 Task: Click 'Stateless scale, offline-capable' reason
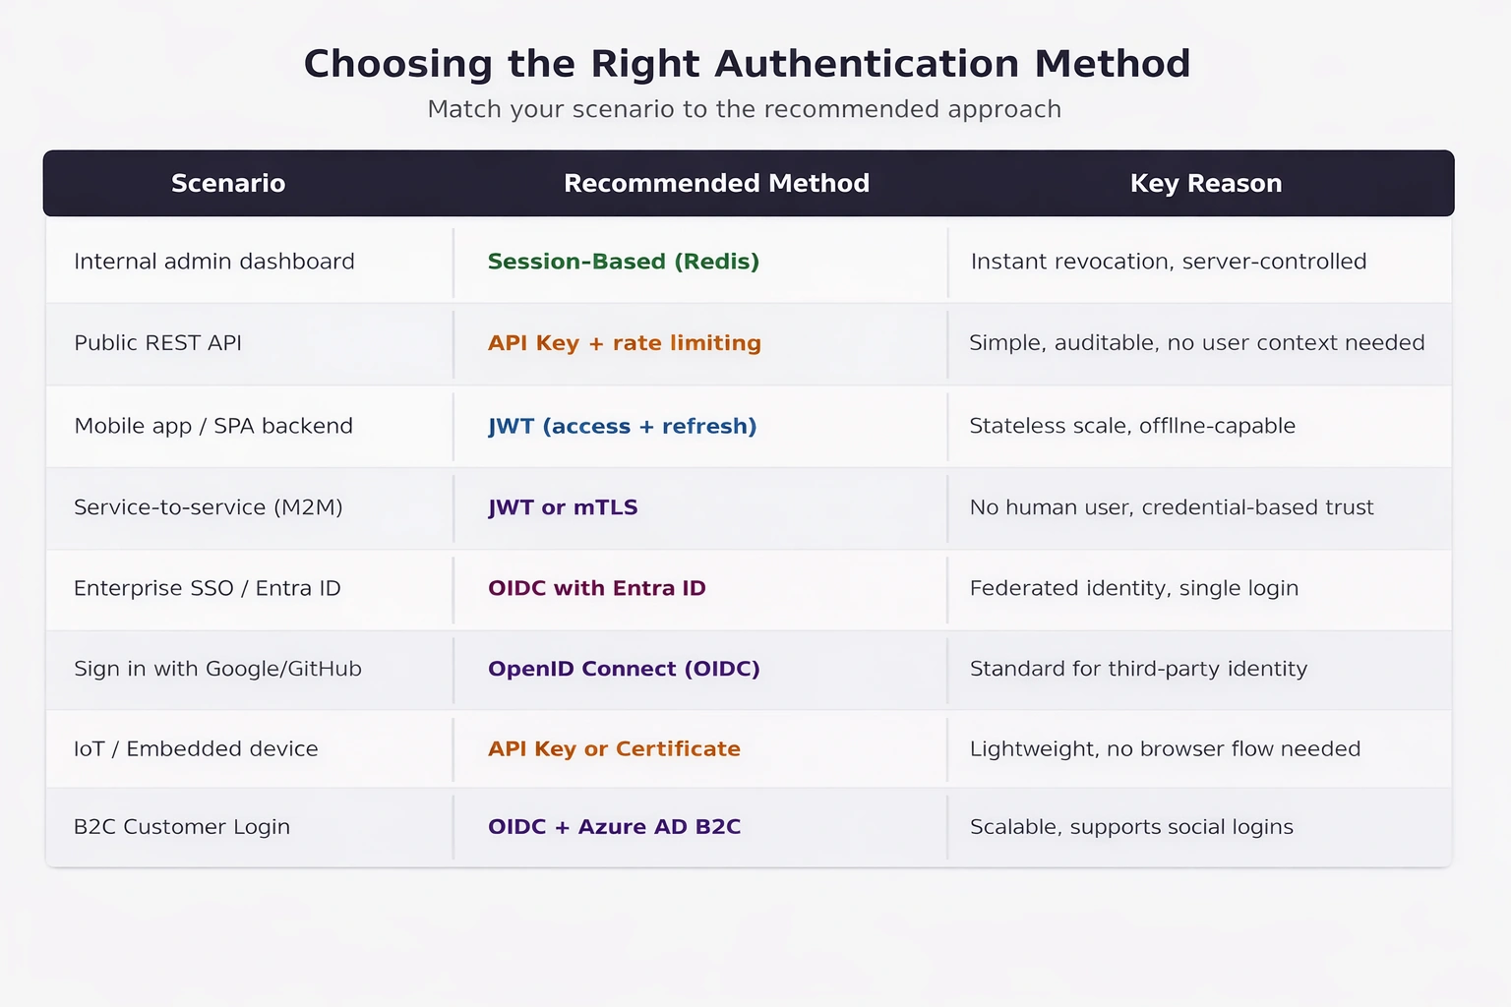pyautogui.click(x=1132, y=426)
